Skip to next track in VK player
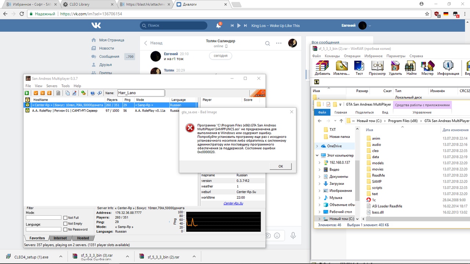Screen dimensions: 470x264 [246, 26]
